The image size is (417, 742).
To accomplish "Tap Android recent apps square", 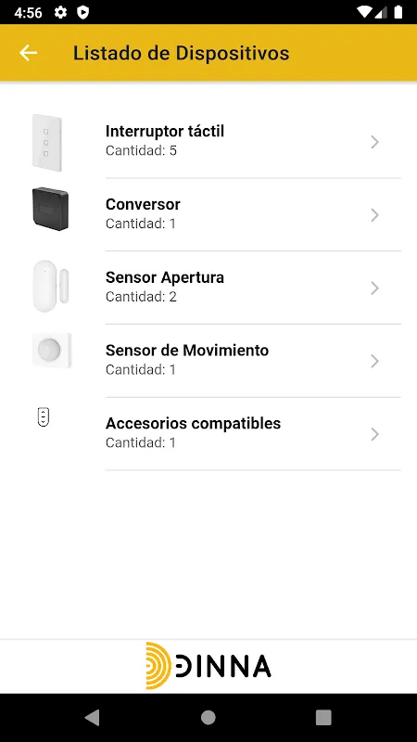I will point(323,717).
